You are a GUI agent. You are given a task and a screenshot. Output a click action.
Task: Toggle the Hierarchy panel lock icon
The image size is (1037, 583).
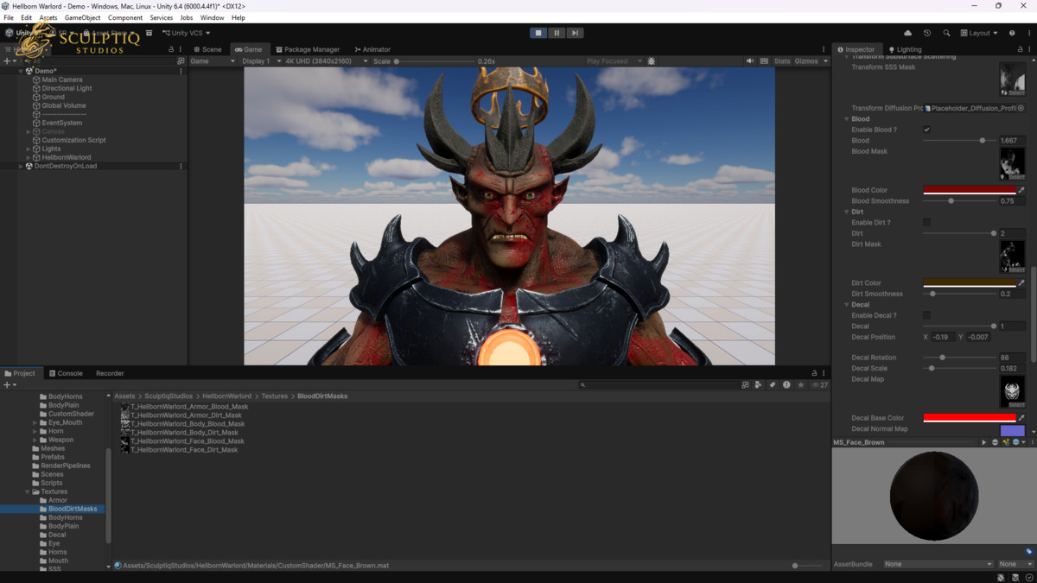pos(172,49)
